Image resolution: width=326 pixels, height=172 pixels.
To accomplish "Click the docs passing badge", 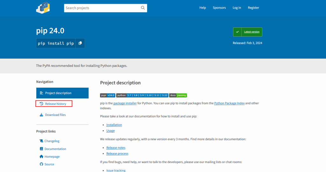I will pyautogui.click(x=178, y=95).
